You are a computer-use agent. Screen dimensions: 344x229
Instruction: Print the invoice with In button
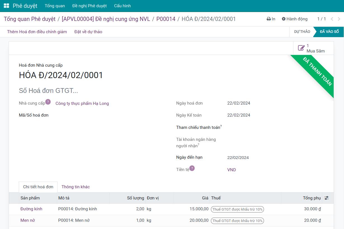point(271,19)
